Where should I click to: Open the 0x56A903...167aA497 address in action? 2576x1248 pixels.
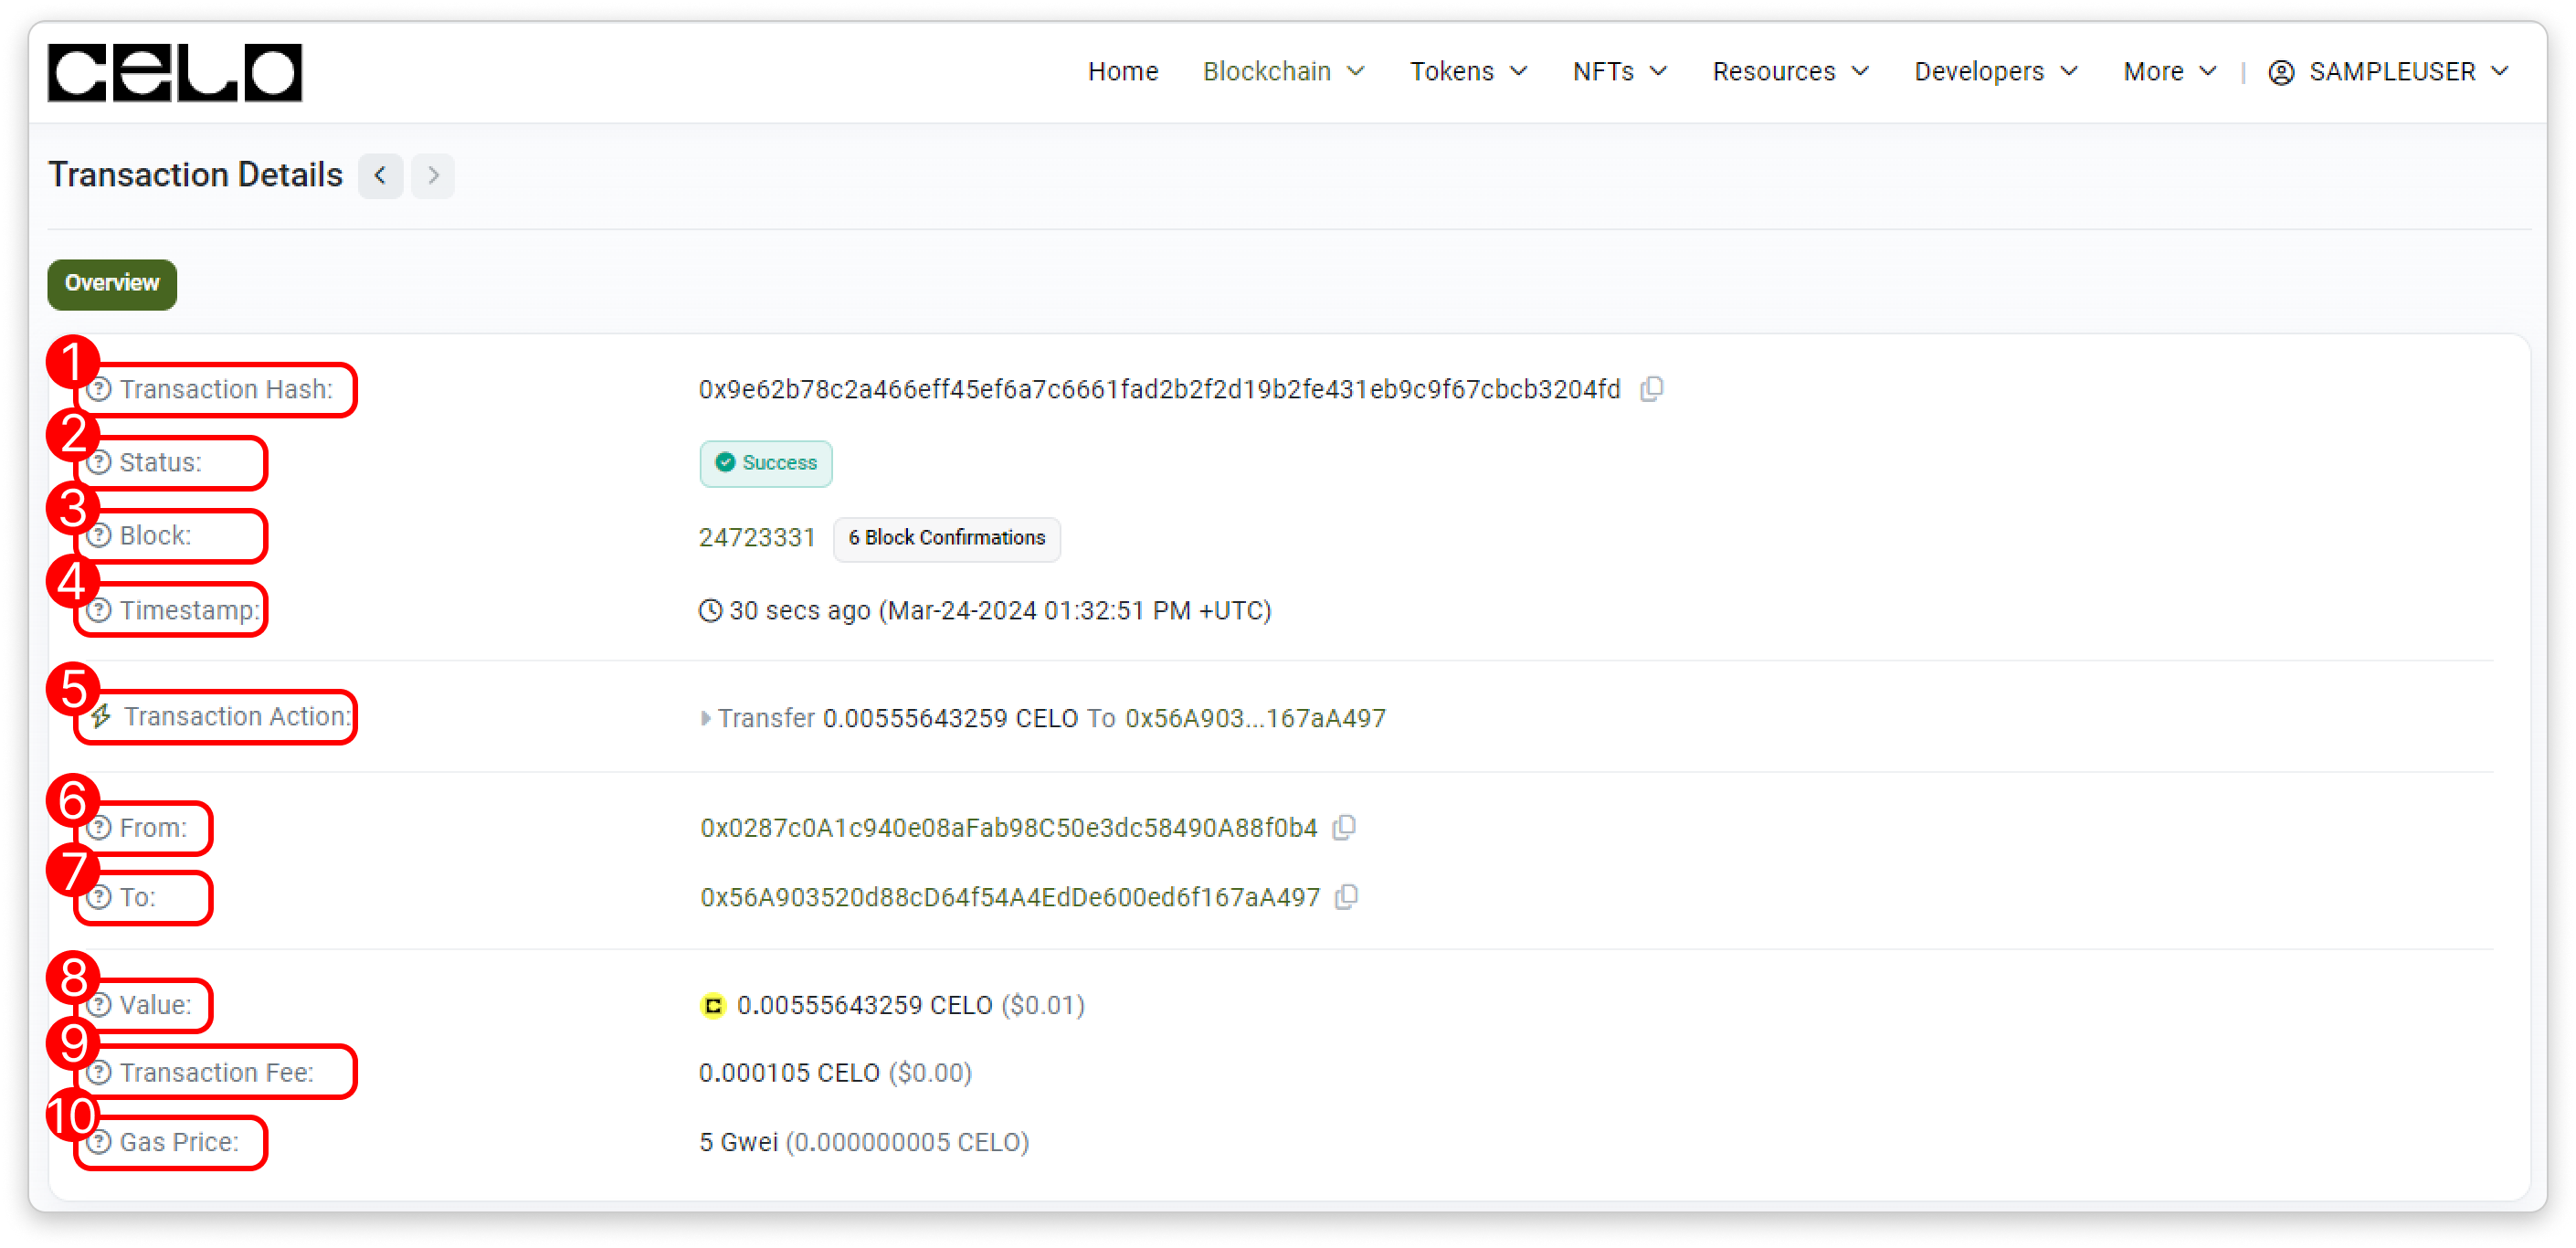tap(1255, 718)
